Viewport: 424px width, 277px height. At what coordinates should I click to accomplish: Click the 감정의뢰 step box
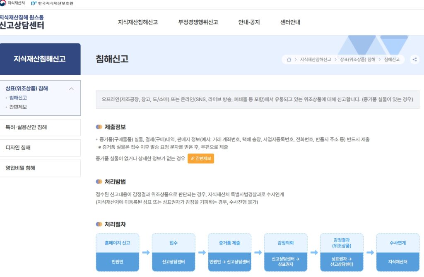click(286, 252)
